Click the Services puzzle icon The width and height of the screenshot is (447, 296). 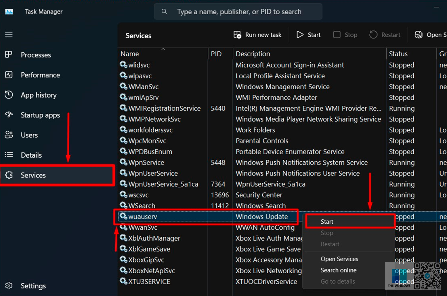pyautogui.click(x=9, y=175)
